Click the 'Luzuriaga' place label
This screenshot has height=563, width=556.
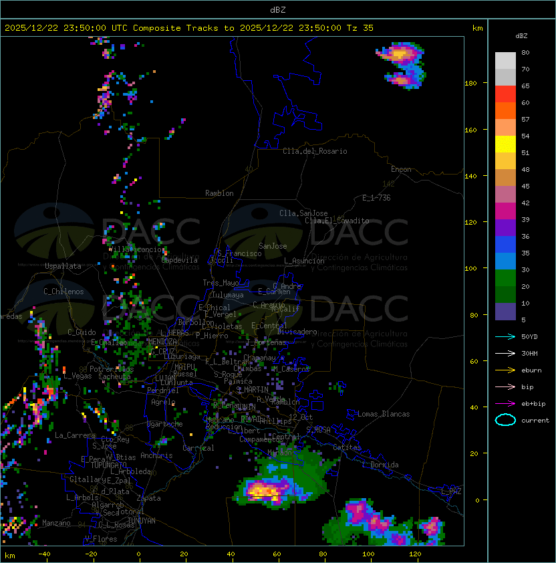click(x=182, y=356)
